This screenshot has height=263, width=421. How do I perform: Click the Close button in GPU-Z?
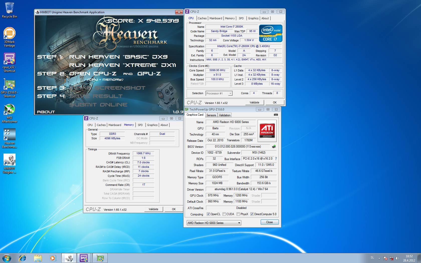click(x=269, y=222)
